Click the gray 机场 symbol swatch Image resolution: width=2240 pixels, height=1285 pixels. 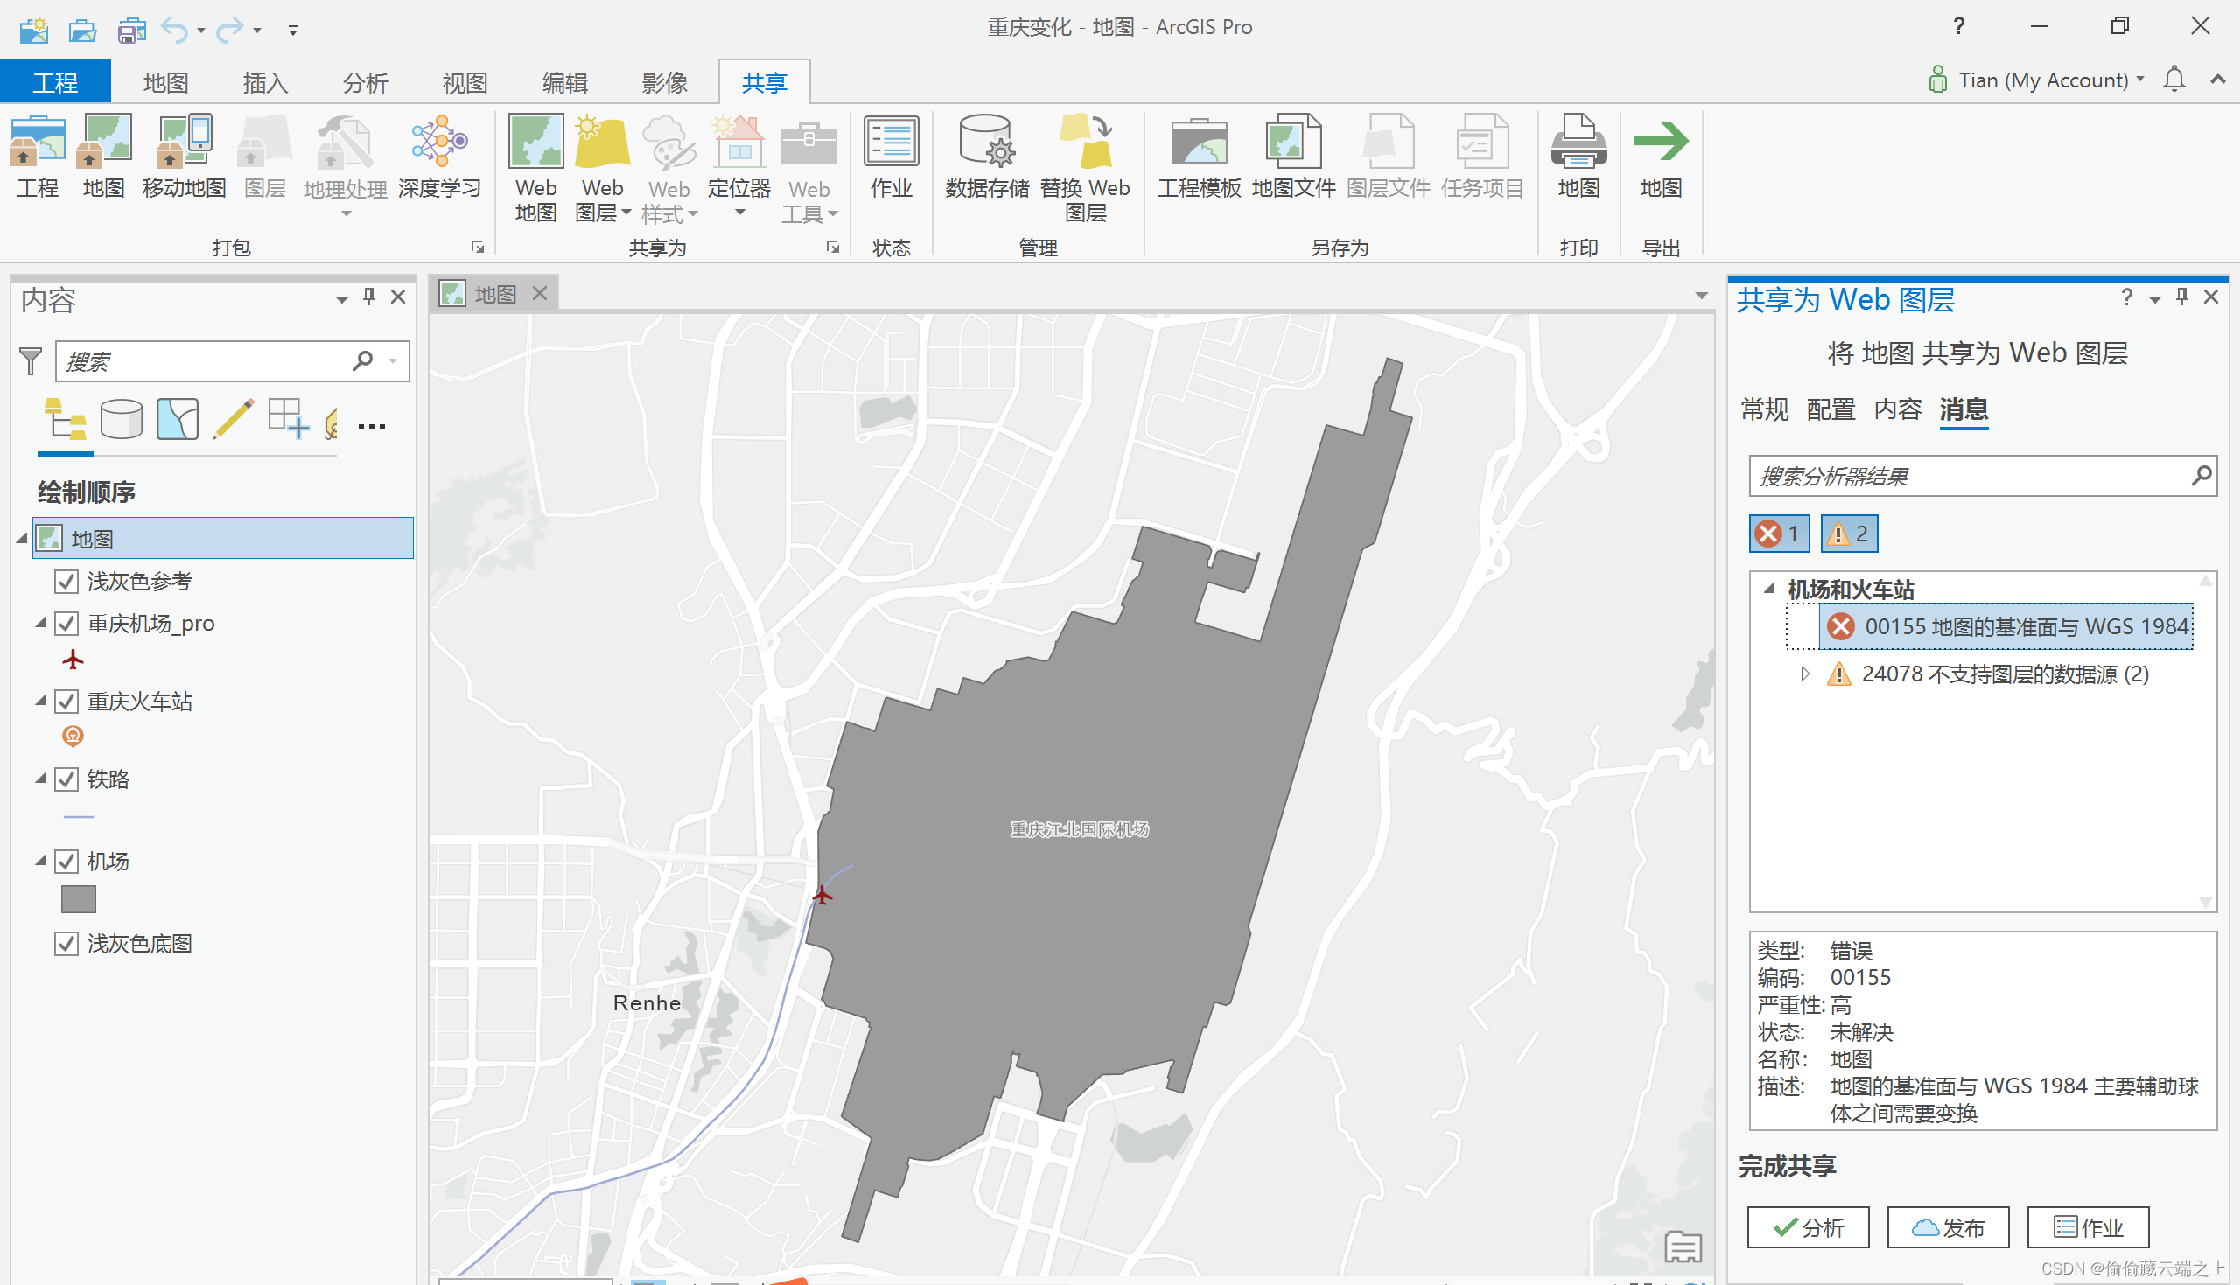pyautogui.click(x=78, y=899)
